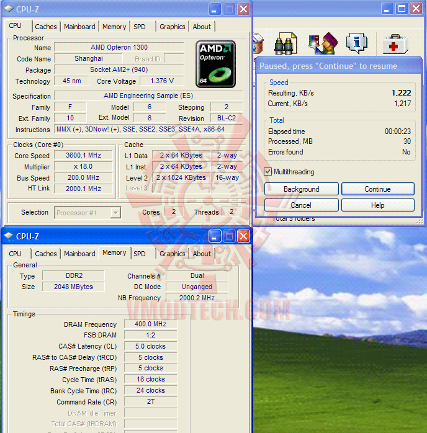Cancel the paused benchmark
This screenshot has height=433, width=427.
[x=302, y=205]
